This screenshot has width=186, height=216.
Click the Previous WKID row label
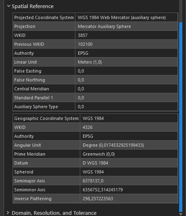click(x=29, y=44)
